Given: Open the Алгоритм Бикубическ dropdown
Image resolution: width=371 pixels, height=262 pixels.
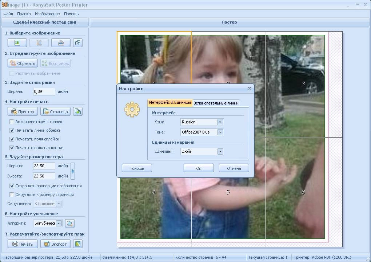Looking at the screenshot, I should (x=59, y=223).
